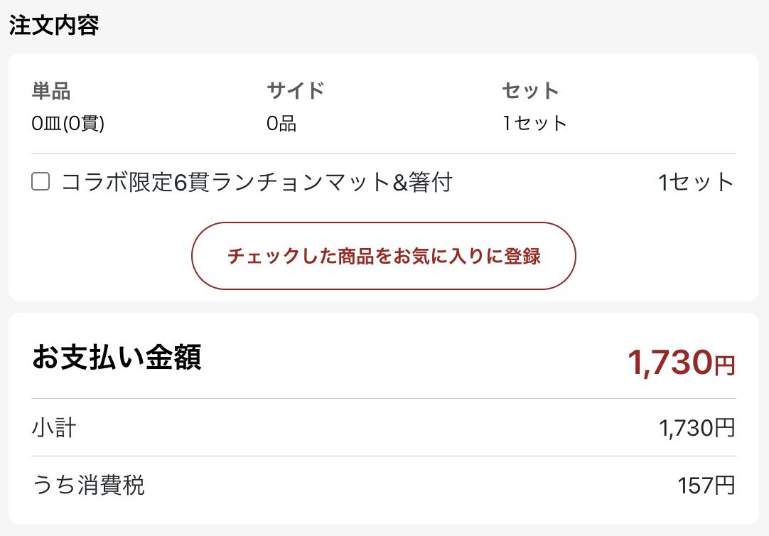This screenshot has height=536, width=769.
Task: Click the 小計 subtotal row label
Action: click(x=53, y=427)
